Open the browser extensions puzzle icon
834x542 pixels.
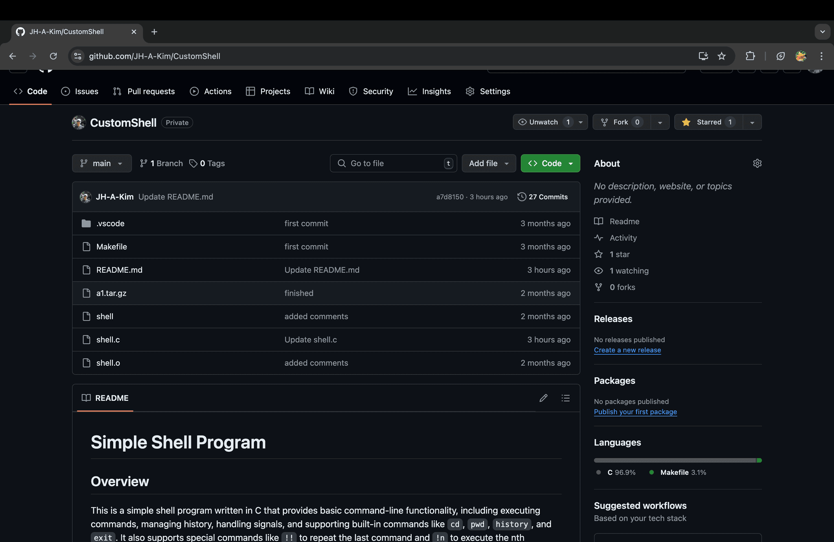[750, 56]
